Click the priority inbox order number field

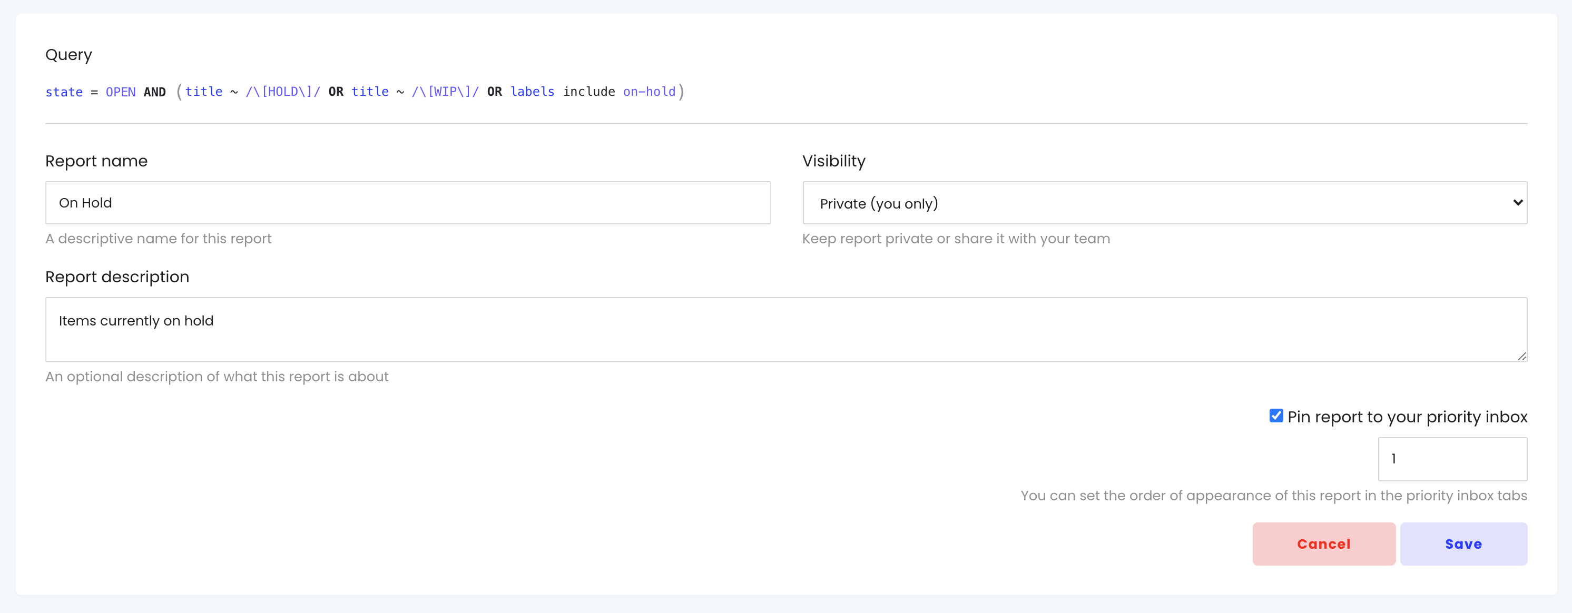(1452, 459)
